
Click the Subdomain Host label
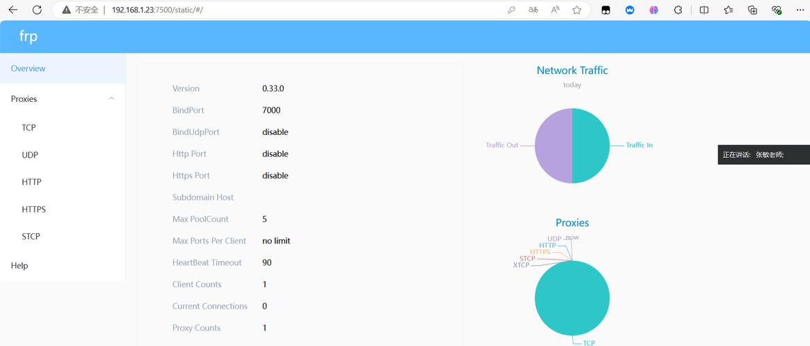coord(203,197)
